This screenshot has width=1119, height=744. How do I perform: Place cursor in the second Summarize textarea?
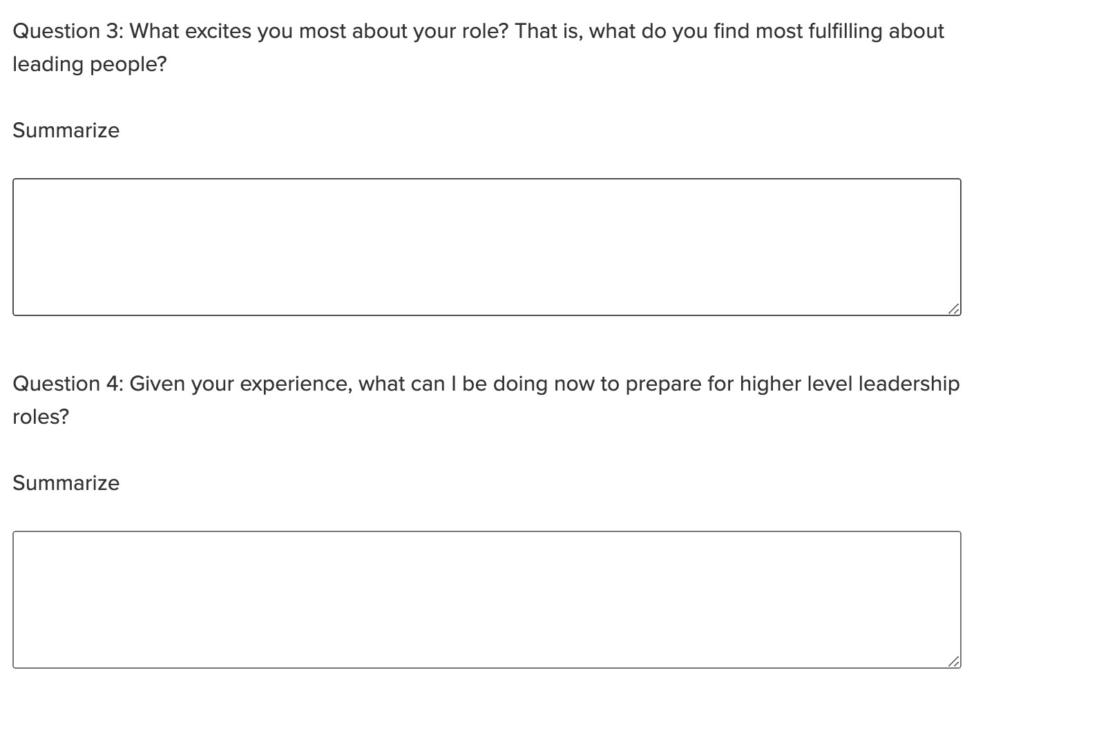coord(484,597)
